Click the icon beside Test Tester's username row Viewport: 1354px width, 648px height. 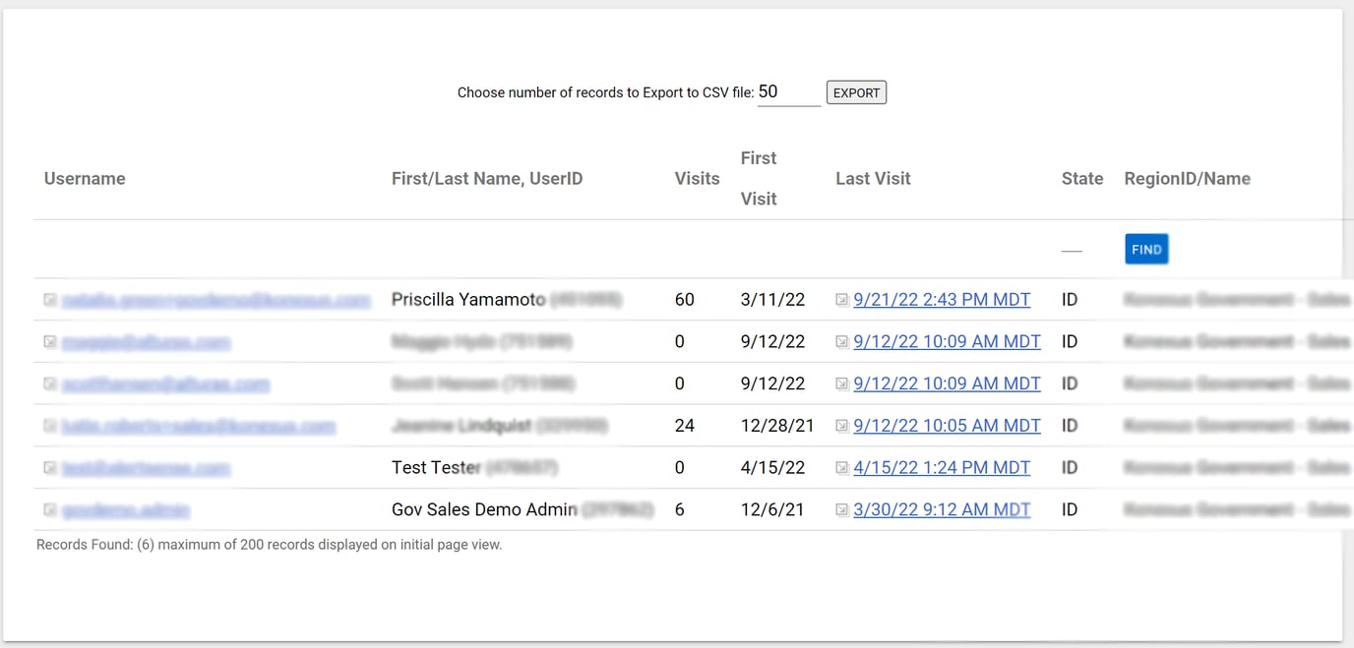tap(49, 467)
